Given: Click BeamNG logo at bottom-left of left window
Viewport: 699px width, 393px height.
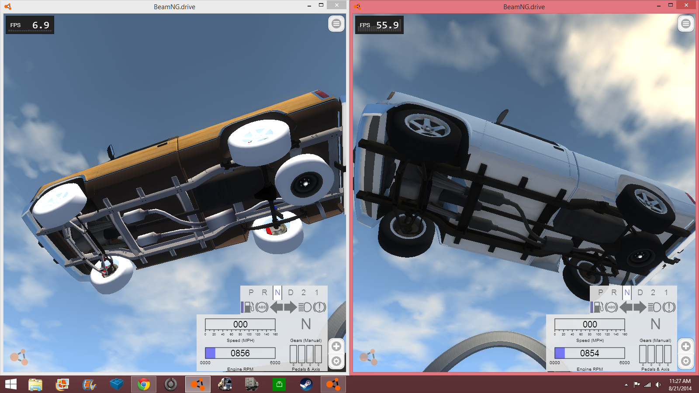Looking at the screenshot, I should (19, 357).
